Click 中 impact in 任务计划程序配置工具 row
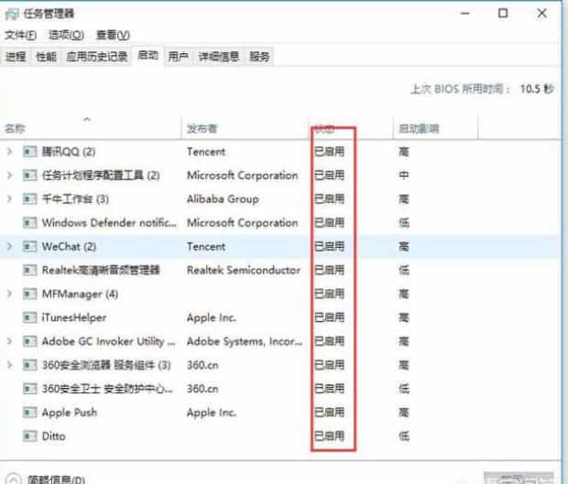 (404, 176)
